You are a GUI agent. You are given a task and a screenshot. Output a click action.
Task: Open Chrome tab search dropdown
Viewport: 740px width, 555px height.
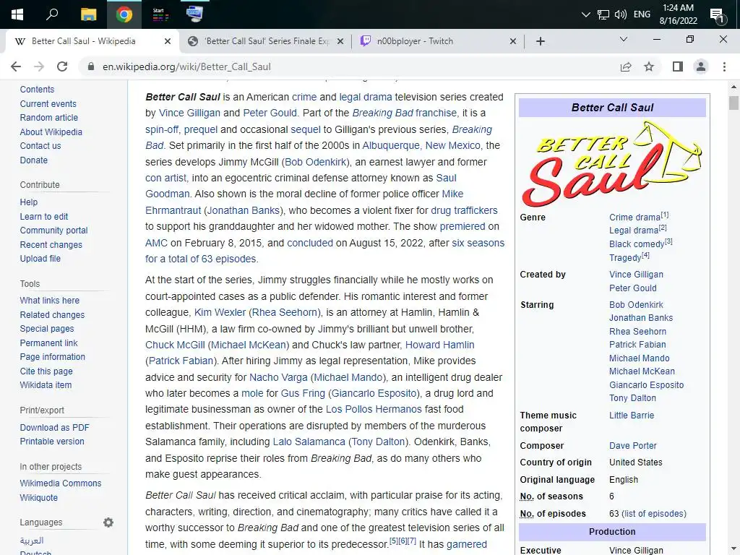click(624, 39)
